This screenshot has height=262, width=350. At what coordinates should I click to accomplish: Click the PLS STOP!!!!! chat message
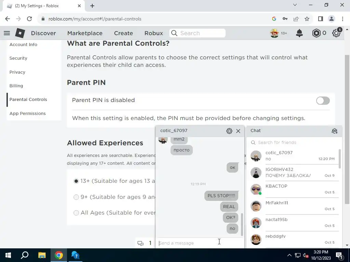tap(221, 195)
